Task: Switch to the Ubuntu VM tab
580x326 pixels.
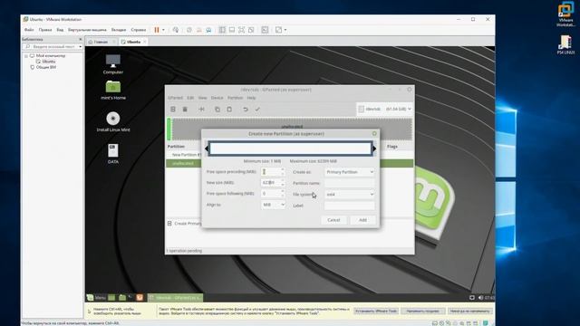Action: point(133,42)
